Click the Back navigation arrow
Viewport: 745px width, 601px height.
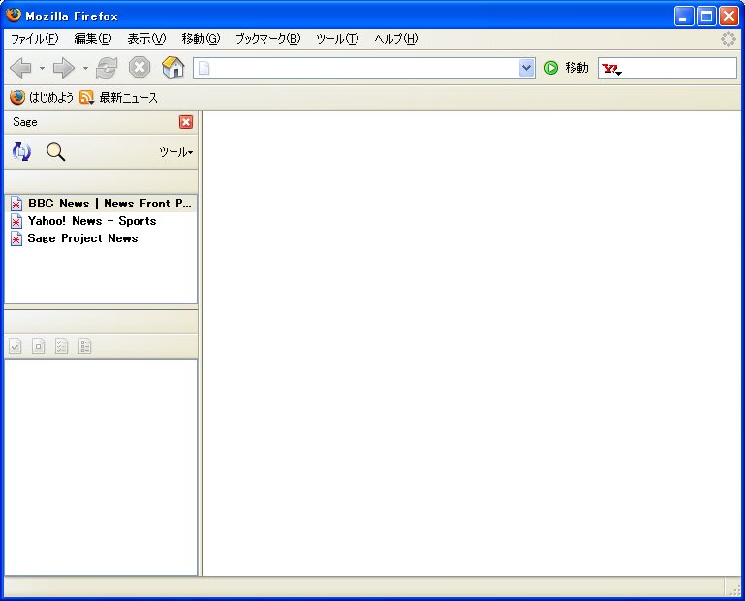click(x=20, y=68)
